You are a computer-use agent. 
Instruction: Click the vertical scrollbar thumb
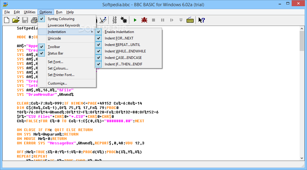point(302,41)
